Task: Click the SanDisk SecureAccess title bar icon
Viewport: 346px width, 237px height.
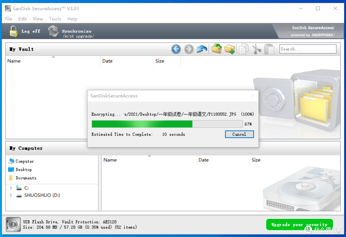Action: click(x=8, y=8)
